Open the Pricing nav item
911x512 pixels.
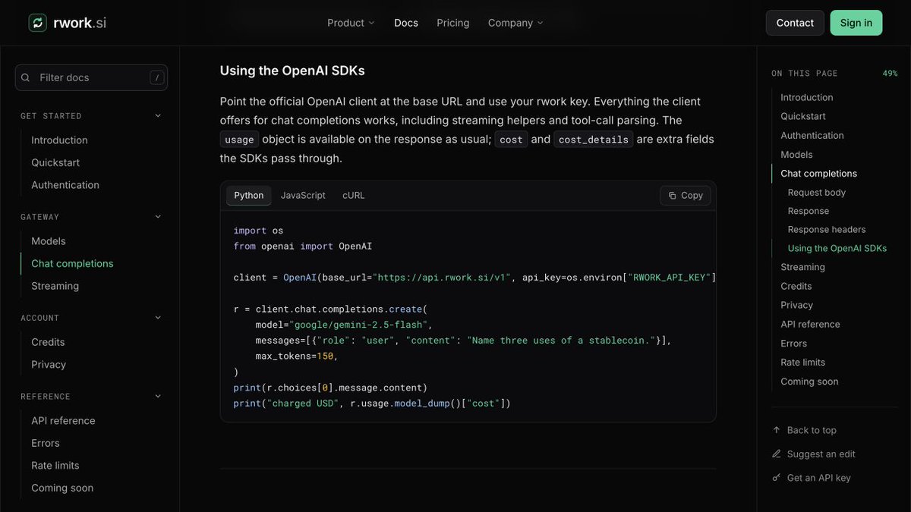[453, 23]
